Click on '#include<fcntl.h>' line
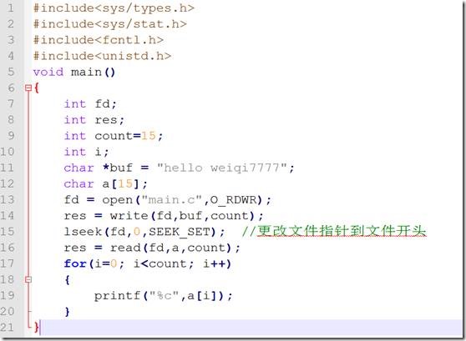Viewport: 466px width, 341px height. pyautogui.click(x=98, y=40)
